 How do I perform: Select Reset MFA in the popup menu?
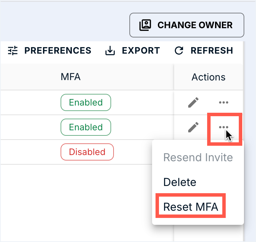(191, 207)
